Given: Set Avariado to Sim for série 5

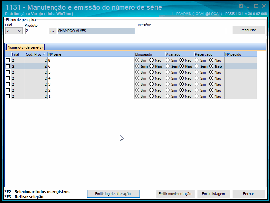Looking at the screenshot, I should tap(168, 72).
